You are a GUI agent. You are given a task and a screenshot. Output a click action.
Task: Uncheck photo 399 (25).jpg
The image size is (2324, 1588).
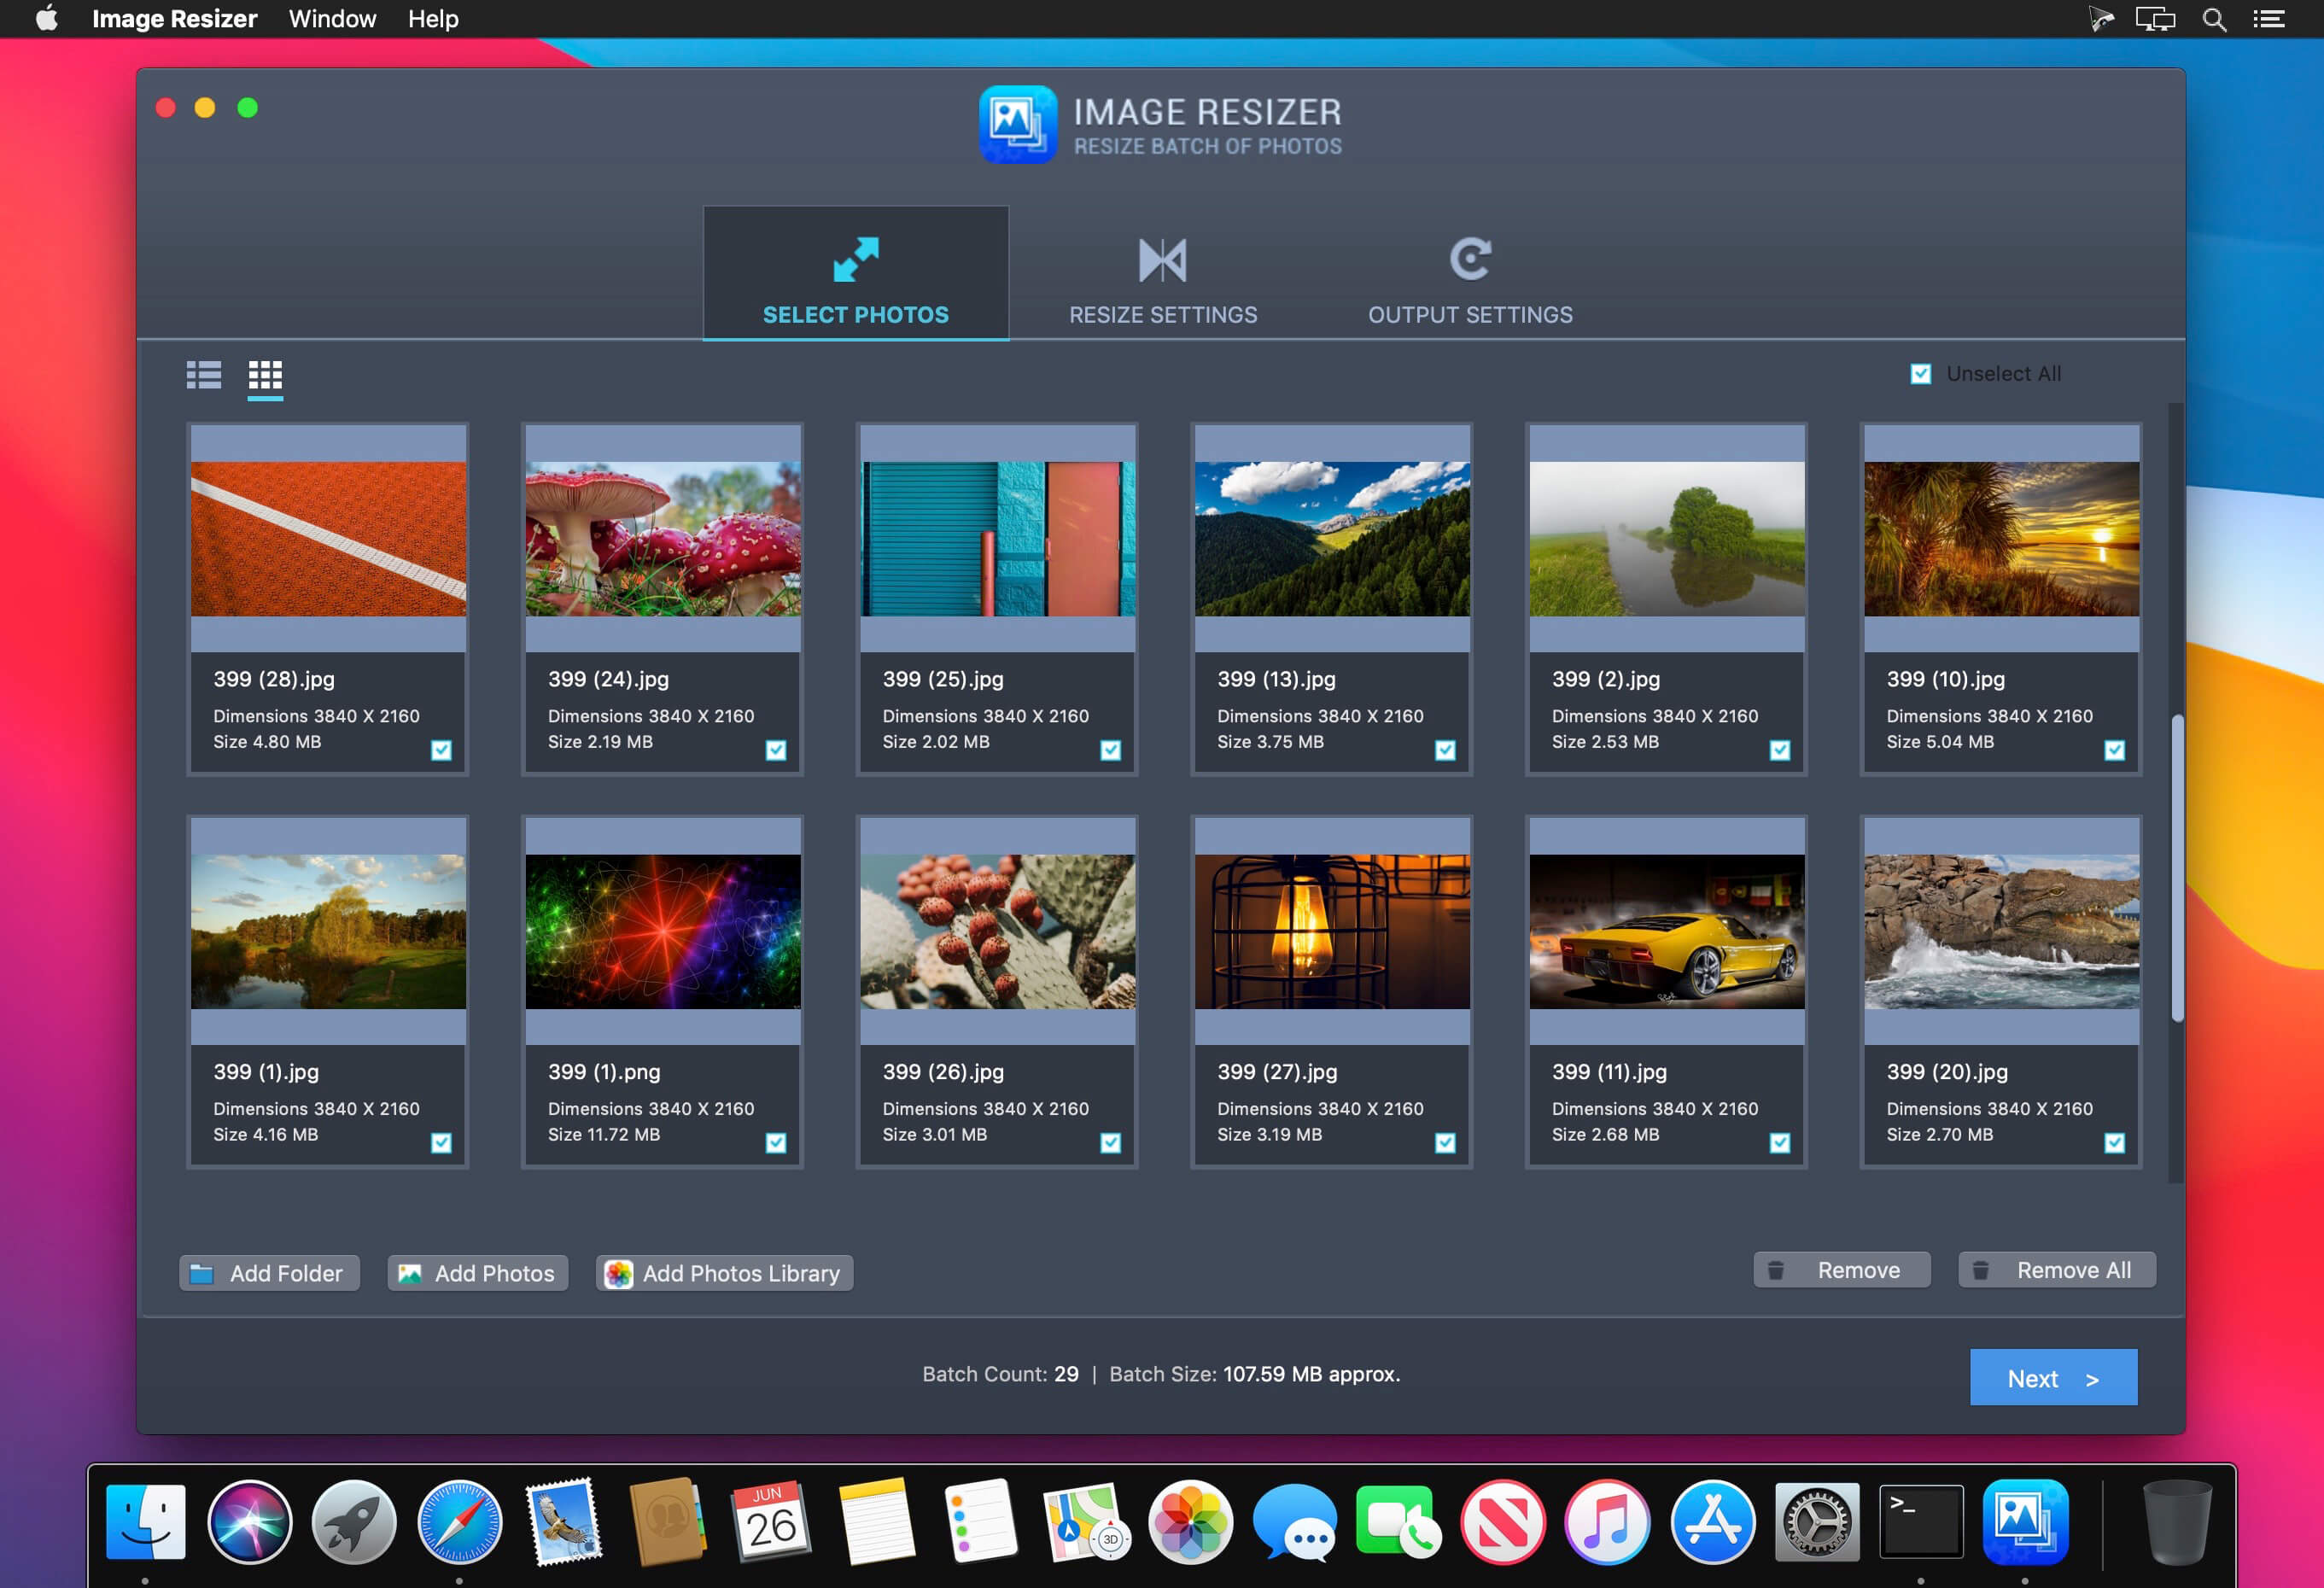[x=1111, y=750]
